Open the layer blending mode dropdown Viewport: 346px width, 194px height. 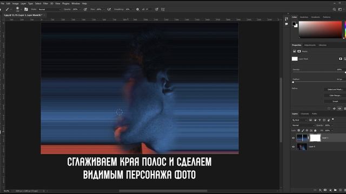point(303,126)
